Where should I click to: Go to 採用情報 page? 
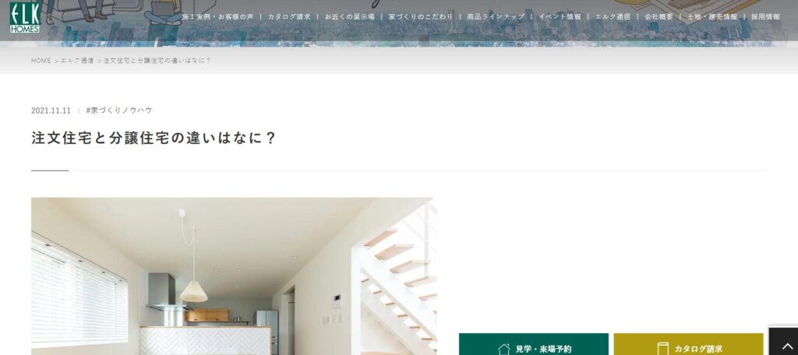[x=765, y=17]
